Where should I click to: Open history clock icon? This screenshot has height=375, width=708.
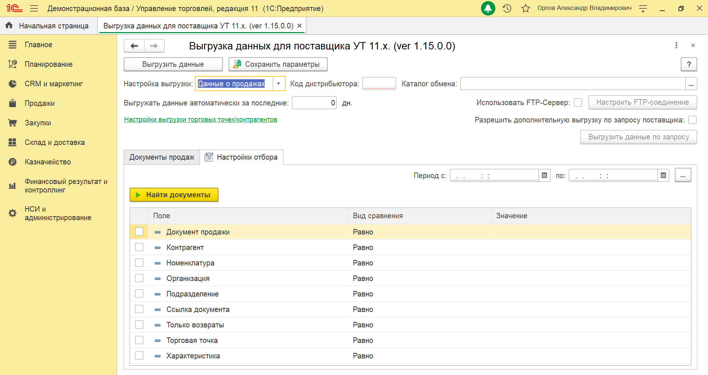coord(507,8)
